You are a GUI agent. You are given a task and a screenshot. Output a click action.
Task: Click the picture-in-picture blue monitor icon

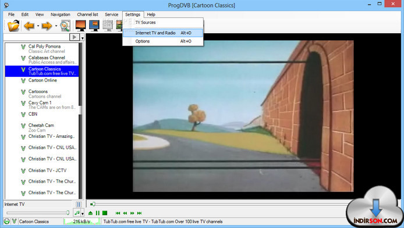click(94, 26)
